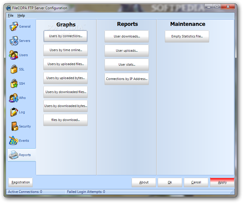Show Users by downloaded bytes graph
The image size is (243, 203).
point(66,106)
